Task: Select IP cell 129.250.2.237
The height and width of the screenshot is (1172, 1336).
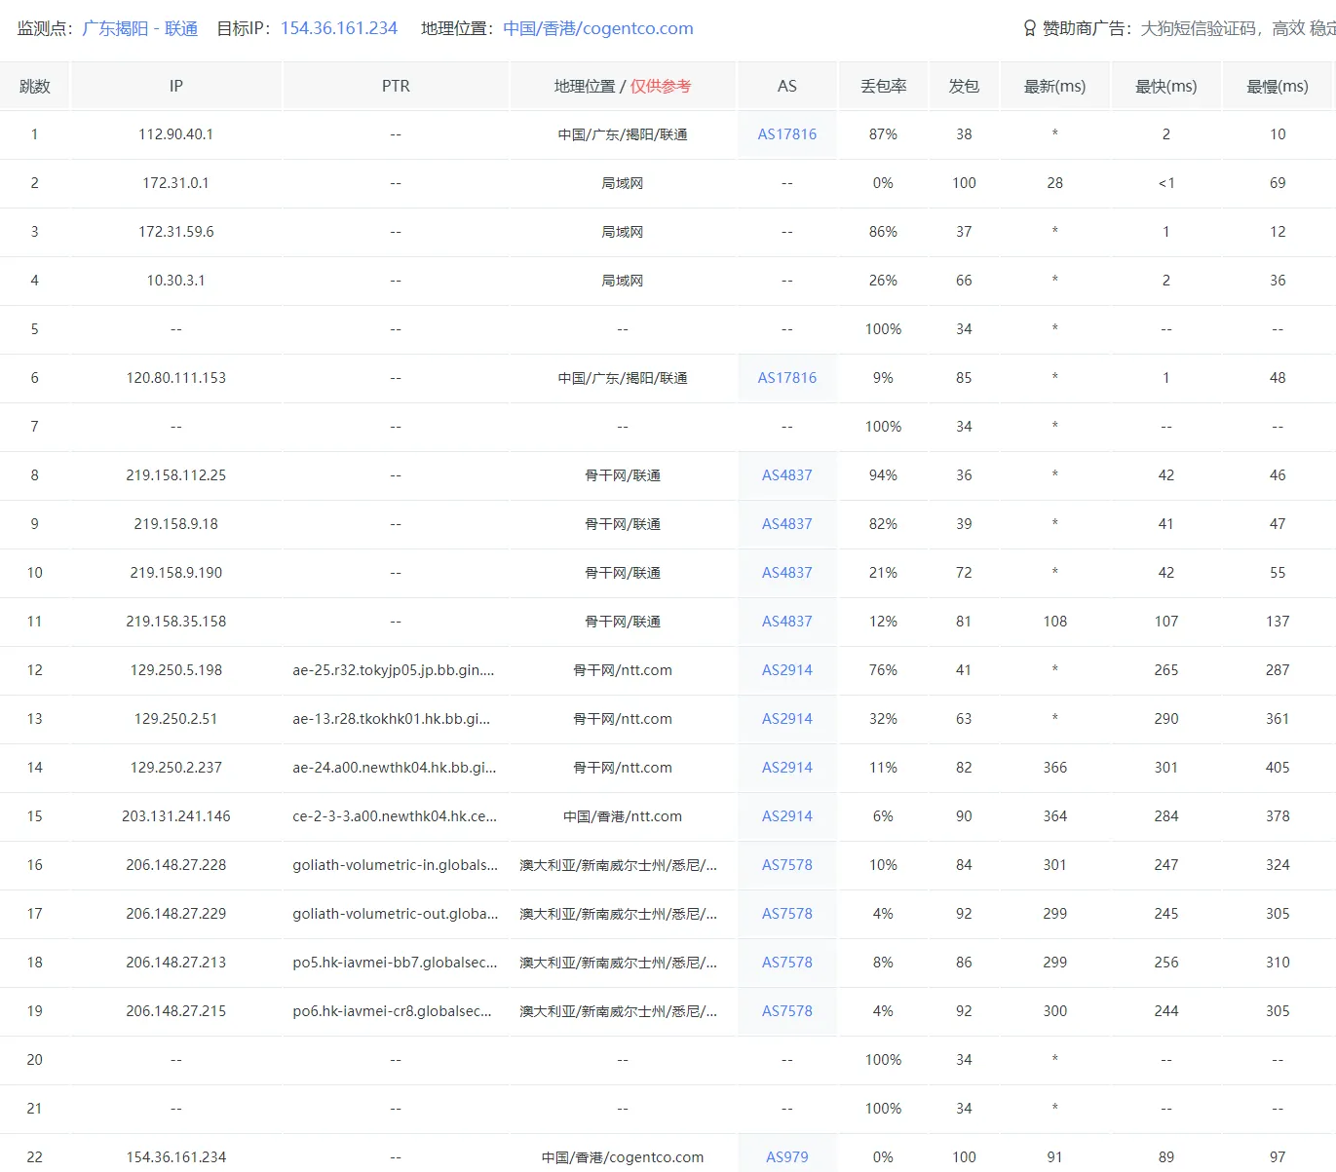Action: (176, 768)
